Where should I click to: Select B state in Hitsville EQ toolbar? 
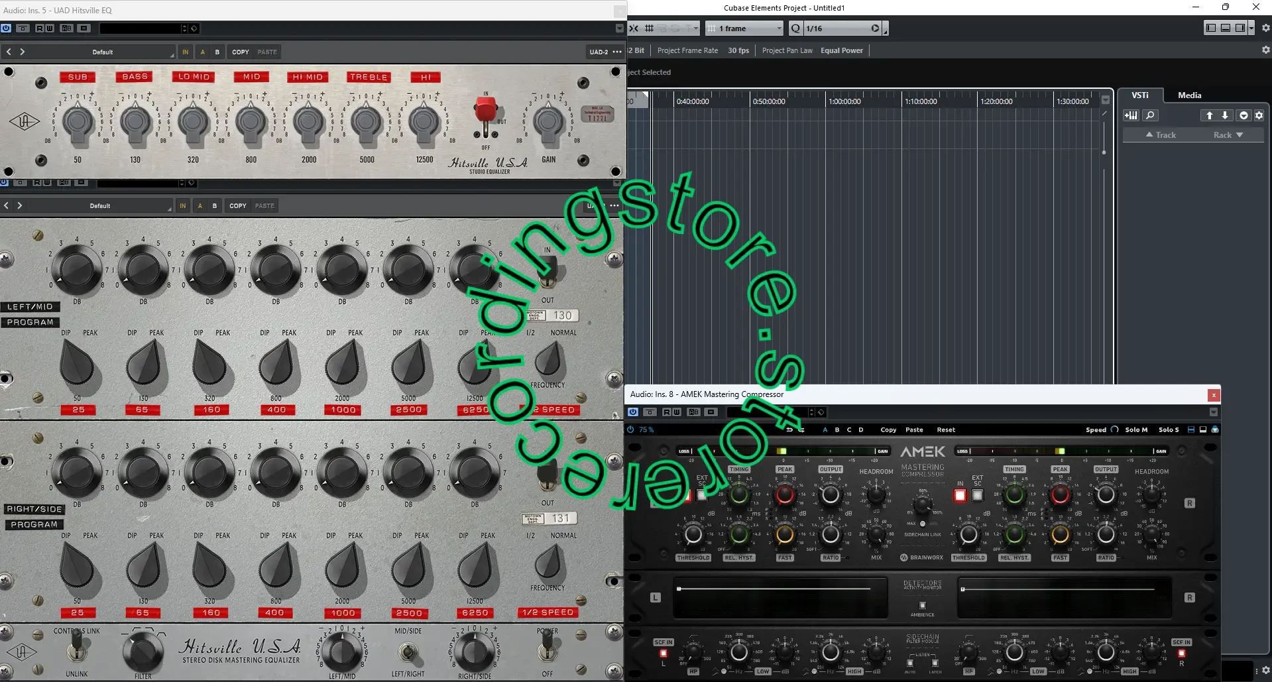[x=217, y=52]
